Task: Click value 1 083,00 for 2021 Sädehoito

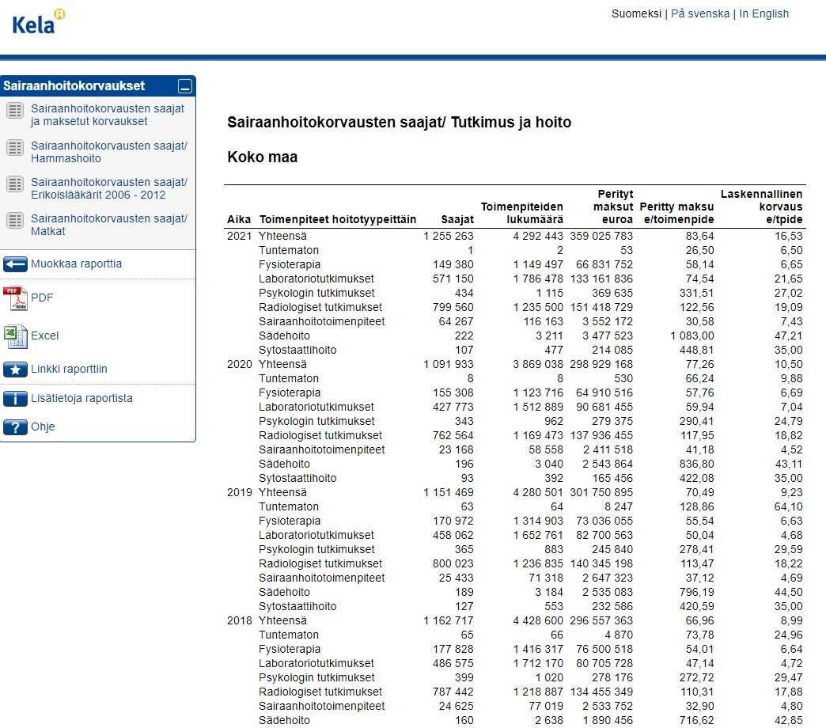Action: click(692, 336)
